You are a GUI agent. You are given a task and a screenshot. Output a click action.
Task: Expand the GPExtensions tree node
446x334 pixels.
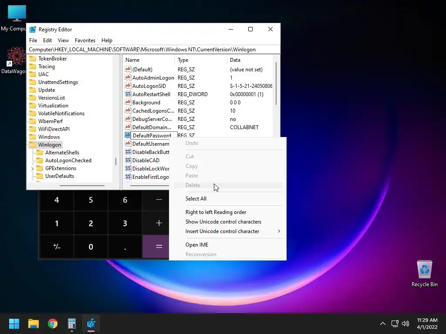click(32, 169)
